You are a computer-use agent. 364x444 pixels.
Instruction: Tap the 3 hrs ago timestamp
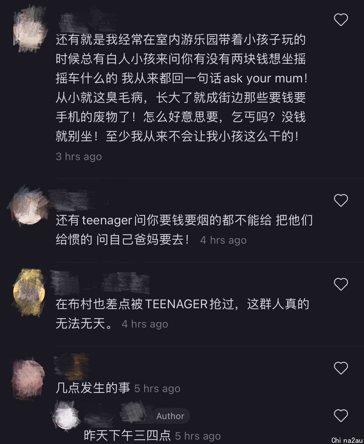[x=79, y=156]
